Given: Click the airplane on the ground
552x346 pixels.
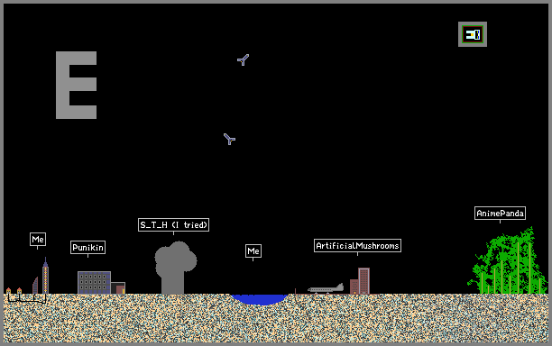Looking at the screenshot, I should tap(326, 288).
